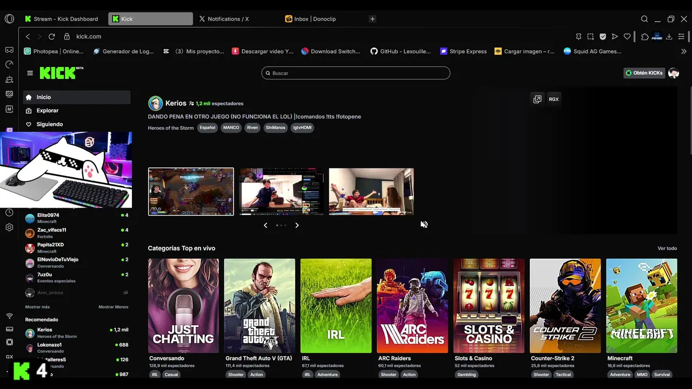The height and width of the screenshot is (389, 692).
Task: Click Gambling tag under Slots & Casino
Action: 467,374
